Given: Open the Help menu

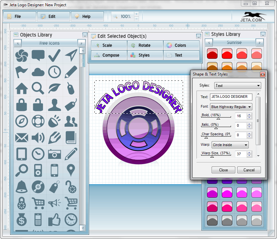Looking at the screenshot, I should pyautogui.click(x=87, y=16).
